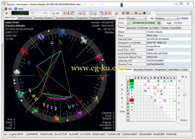The image size is (195, 139).
Task: Click the yellow icon next to Event label
Action: [128, 23]
